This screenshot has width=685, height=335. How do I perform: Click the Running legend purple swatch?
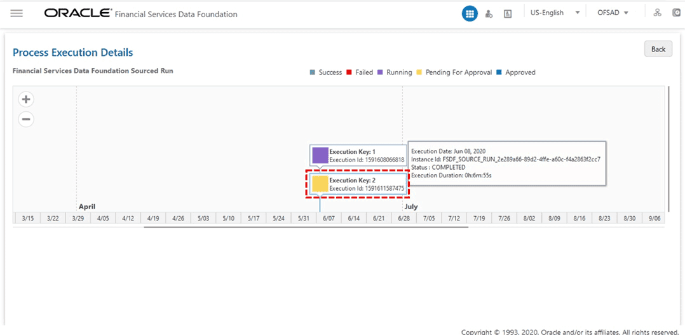381,72
